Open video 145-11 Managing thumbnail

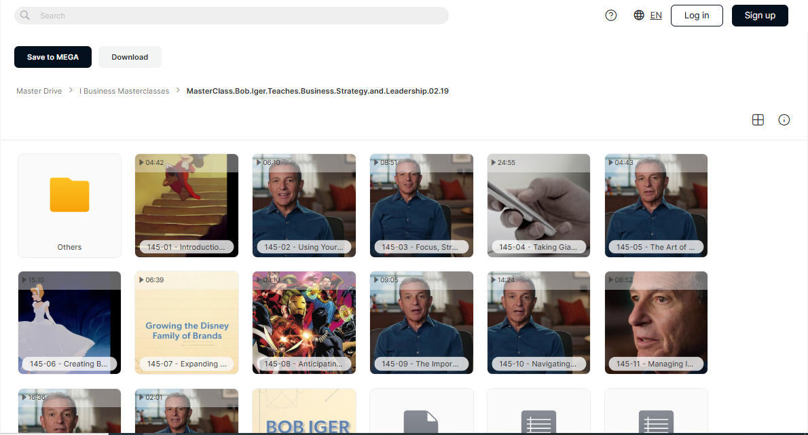point(656,323)
